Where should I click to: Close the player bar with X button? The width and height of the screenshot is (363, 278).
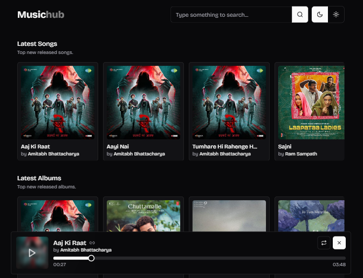tap(339, 243)
